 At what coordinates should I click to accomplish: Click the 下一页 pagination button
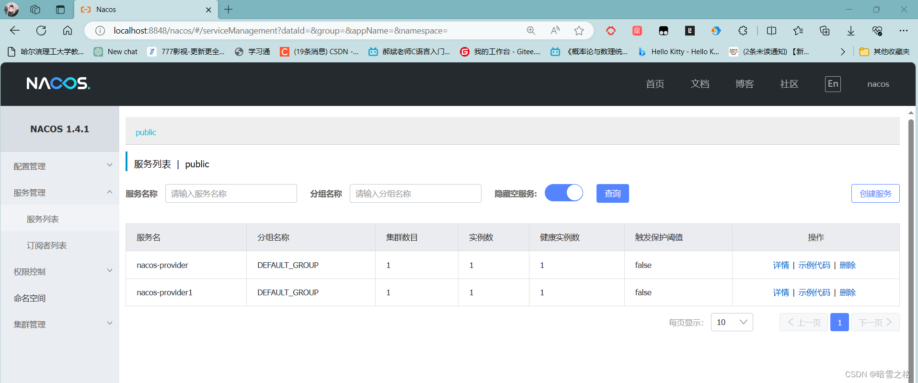(875, 322)
